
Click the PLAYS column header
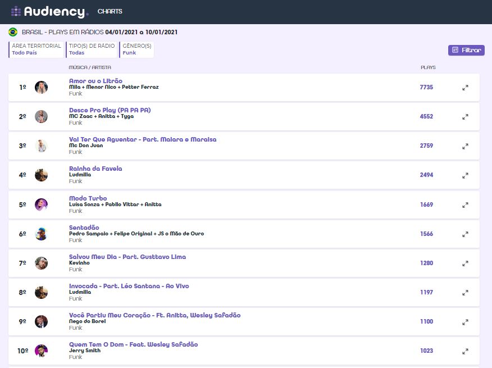click(x=428, y=67)
